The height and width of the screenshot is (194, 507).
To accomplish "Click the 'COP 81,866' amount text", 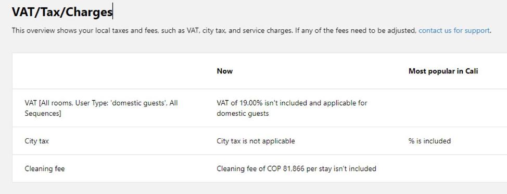I will coord(286,168).
